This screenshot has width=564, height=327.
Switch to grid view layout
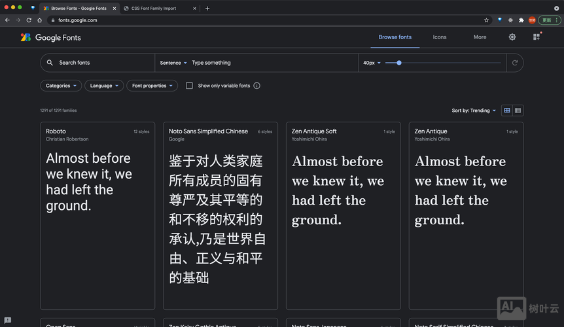click(507, 111)
